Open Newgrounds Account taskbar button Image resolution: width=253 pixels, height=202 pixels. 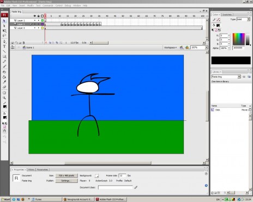click(79, 199)
